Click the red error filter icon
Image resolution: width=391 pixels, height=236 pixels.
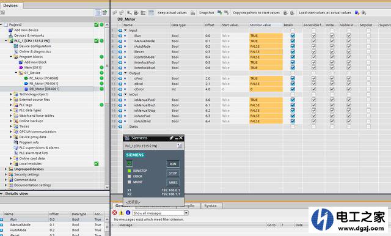[x=114, y=213]
